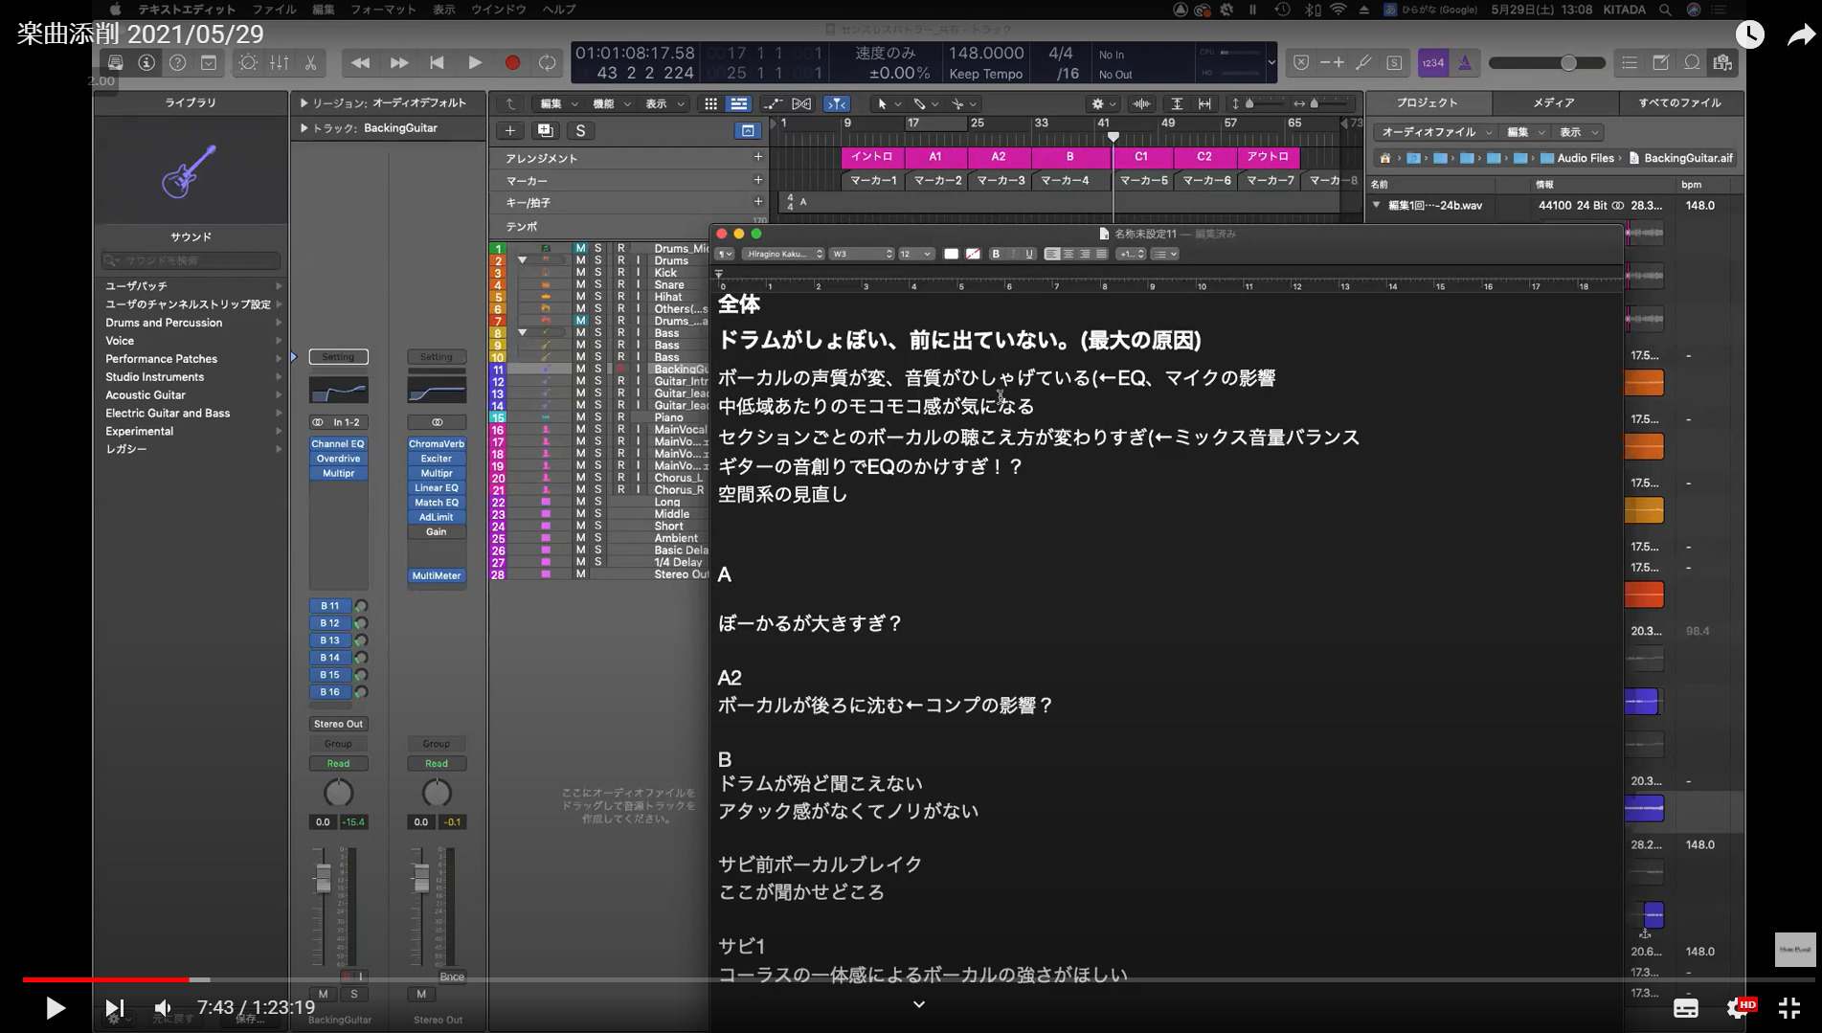Click the Rewind transport button
1822x1033 pixels.
(360, 62)
